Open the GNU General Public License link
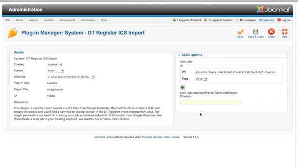Screen dimensions: 298x167 pos(163,137)
